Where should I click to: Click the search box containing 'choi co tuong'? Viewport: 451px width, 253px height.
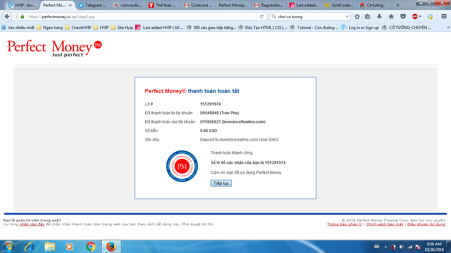(x=310, y=16)
